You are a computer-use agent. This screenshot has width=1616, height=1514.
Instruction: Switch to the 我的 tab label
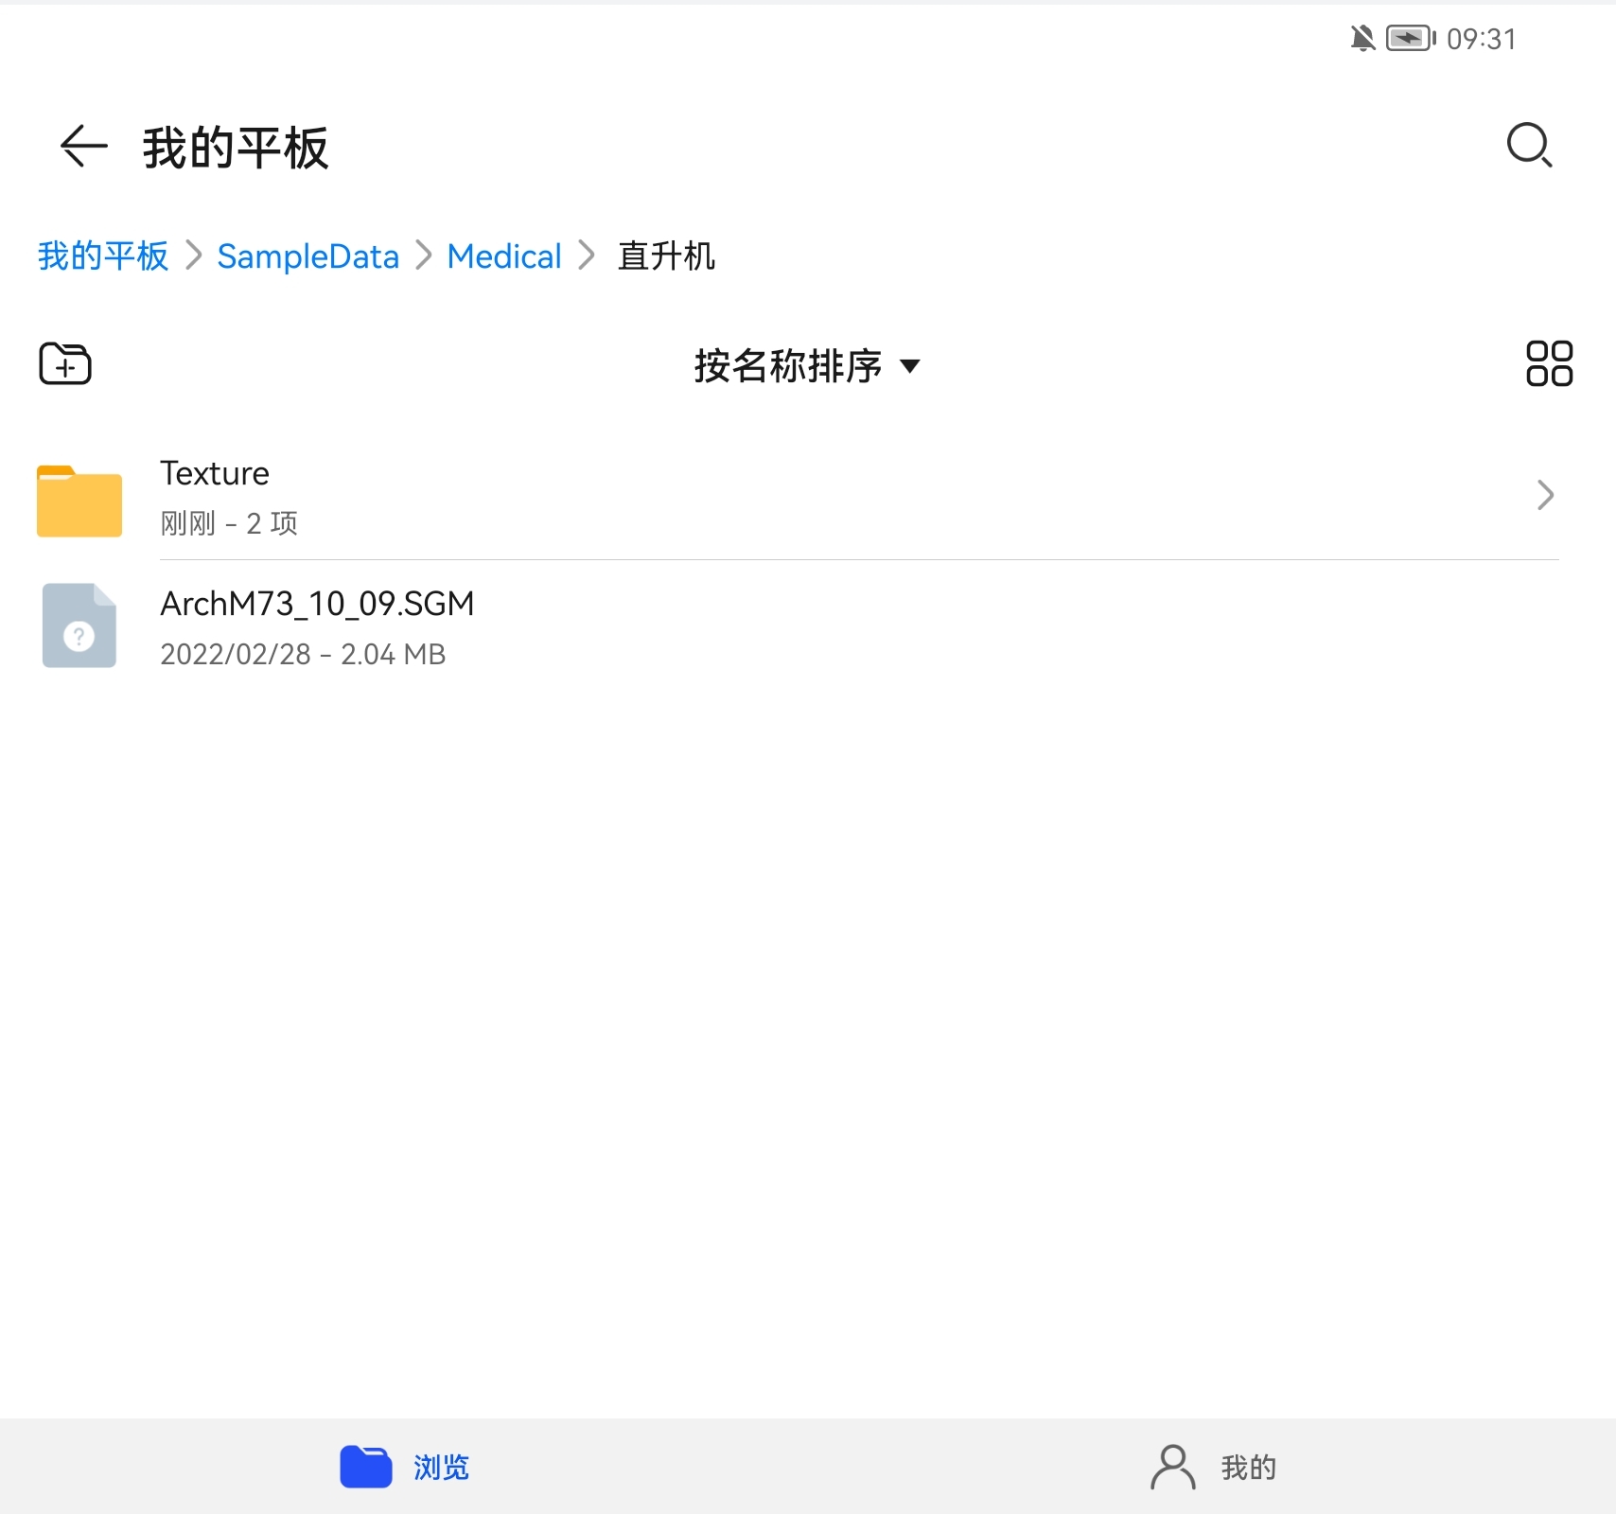1249,1468
